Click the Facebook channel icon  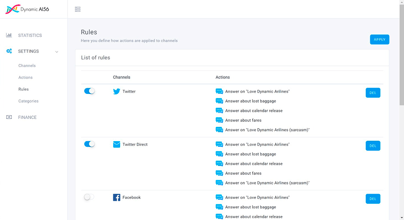[x=116, y=198]
